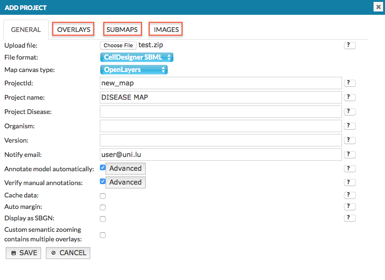Image resolution: width=385 pixels, height=280 pixels.
Task: Expand the Map canvas type OpenLayers dropdown
Action: (x=134, y=70)
